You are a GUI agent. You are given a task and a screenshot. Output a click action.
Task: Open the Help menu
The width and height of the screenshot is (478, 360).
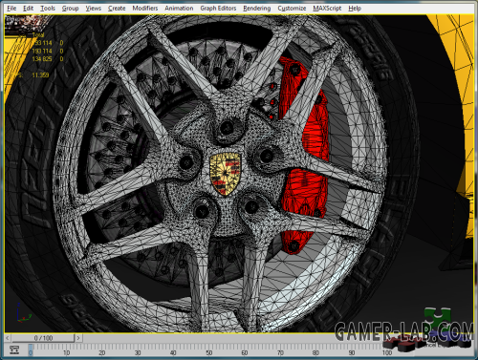click(x=355, y=9)
